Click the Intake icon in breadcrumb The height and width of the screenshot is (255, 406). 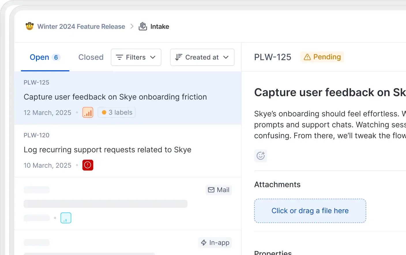(x=143, y=26)
